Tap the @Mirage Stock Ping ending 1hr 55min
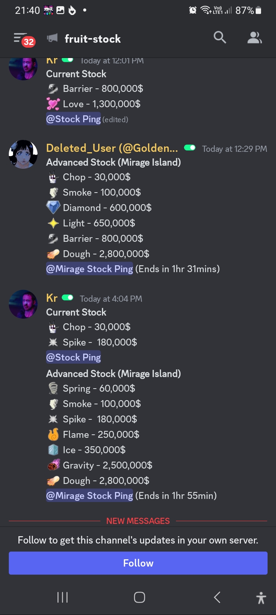 pyautogui.click(x=90, y=496)
